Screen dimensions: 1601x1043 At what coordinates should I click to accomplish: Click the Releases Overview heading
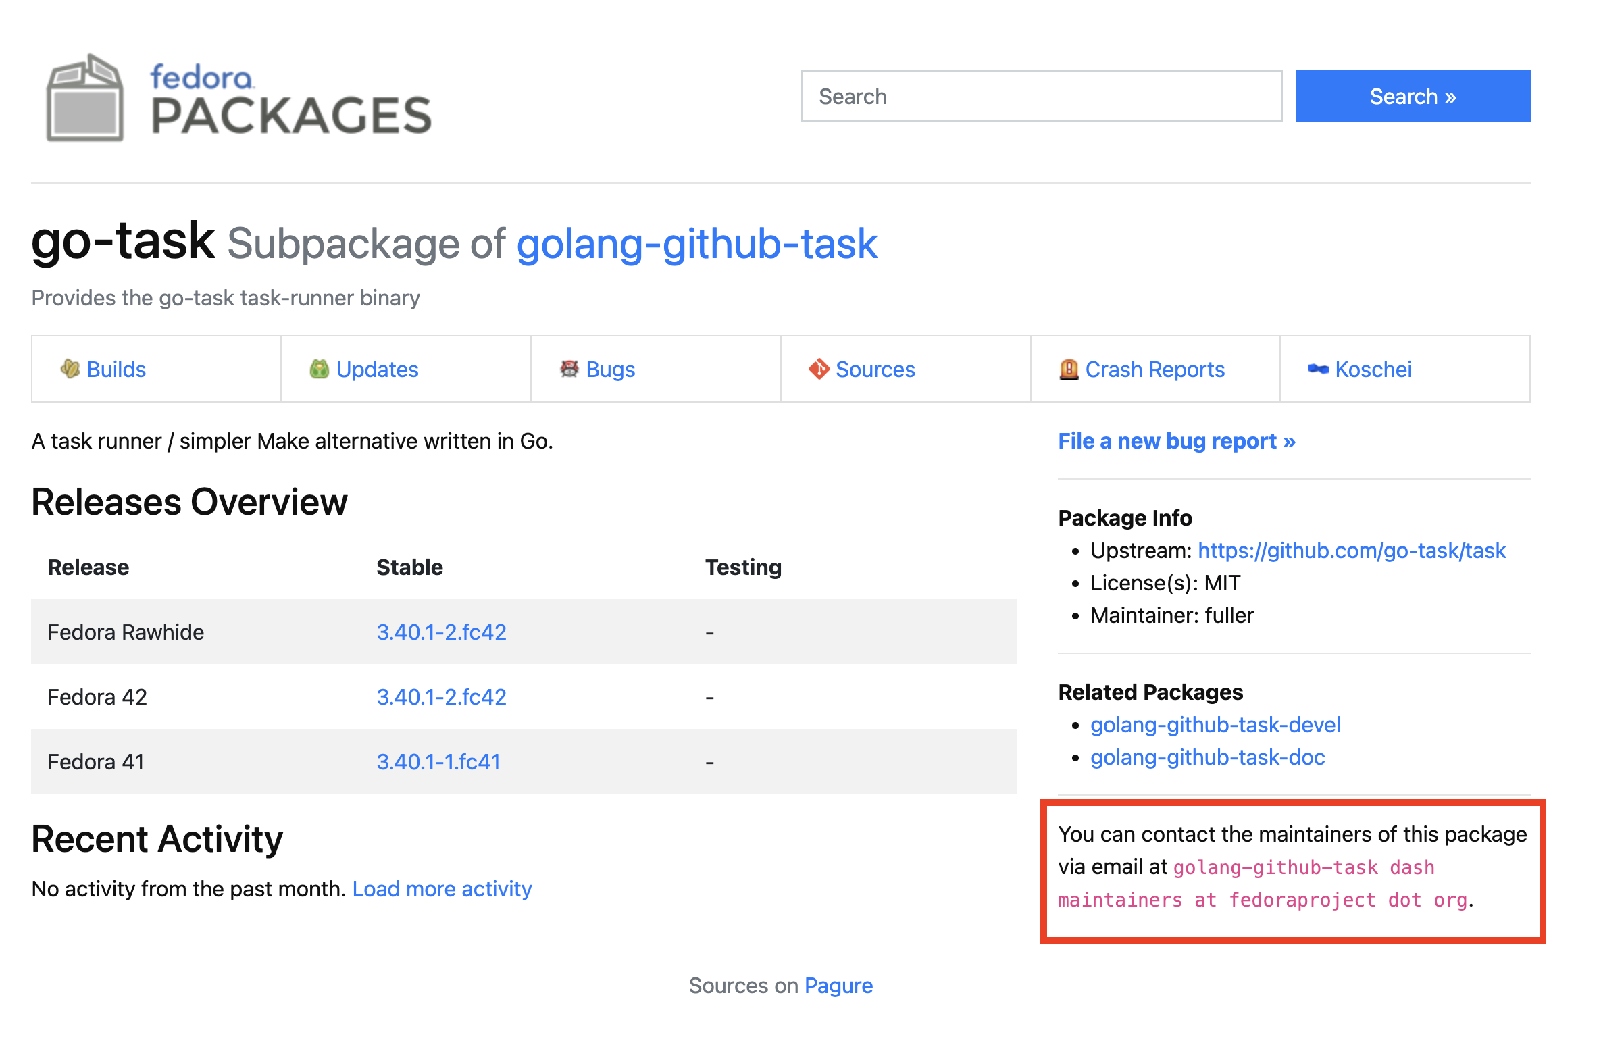tap(189, 502)
